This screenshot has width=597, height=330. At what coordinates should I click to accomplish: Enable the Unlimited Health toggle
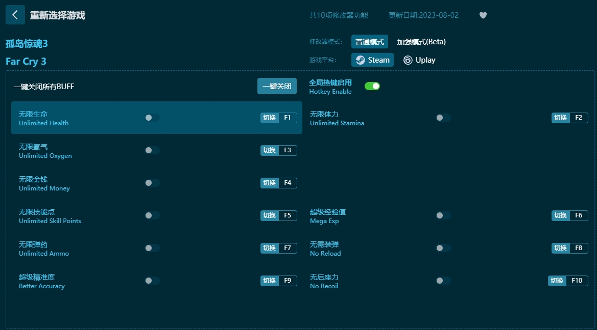click(x=152, y=117)
